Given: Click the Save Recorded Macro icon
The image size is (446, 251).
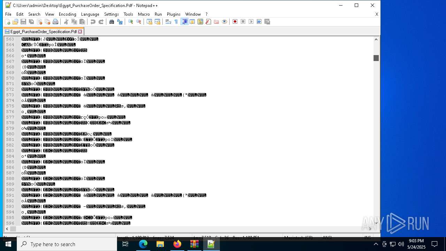Looking at the screenshot, I should tap(267, 22).
